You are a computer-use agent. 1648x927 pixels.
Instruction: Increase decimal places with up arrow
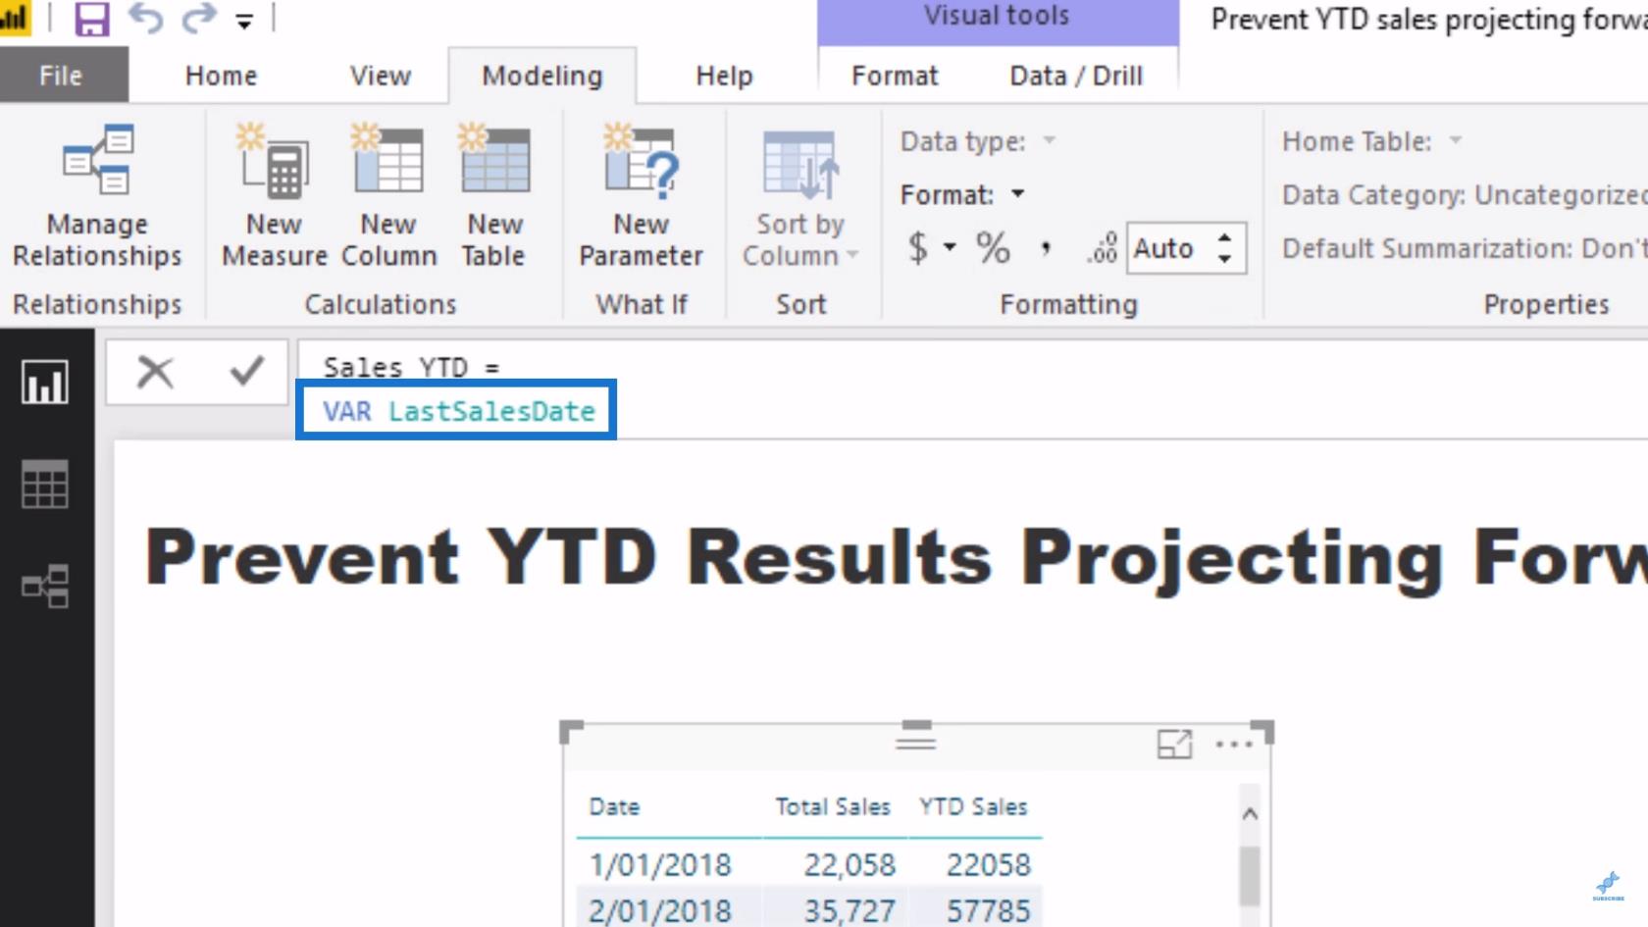pyautogui.click(x=1224, y=237)
